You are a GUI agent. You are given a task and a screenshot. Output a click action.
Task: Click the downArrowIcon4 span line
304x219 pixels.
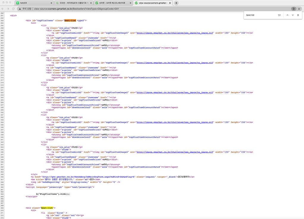115,167
